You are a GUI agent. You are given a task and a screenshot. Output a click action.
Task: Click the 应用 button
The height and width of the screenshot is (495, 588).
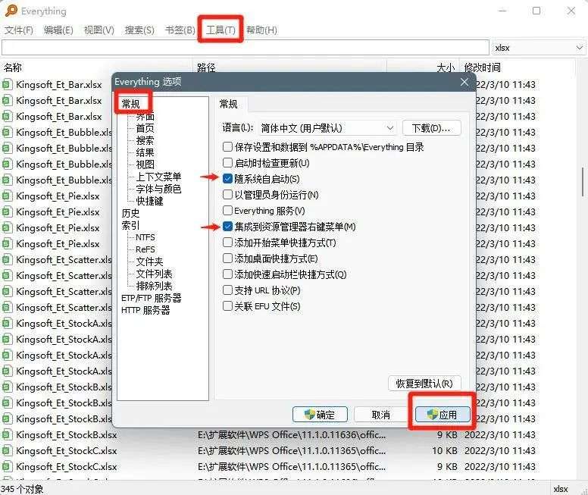[443, 415]
